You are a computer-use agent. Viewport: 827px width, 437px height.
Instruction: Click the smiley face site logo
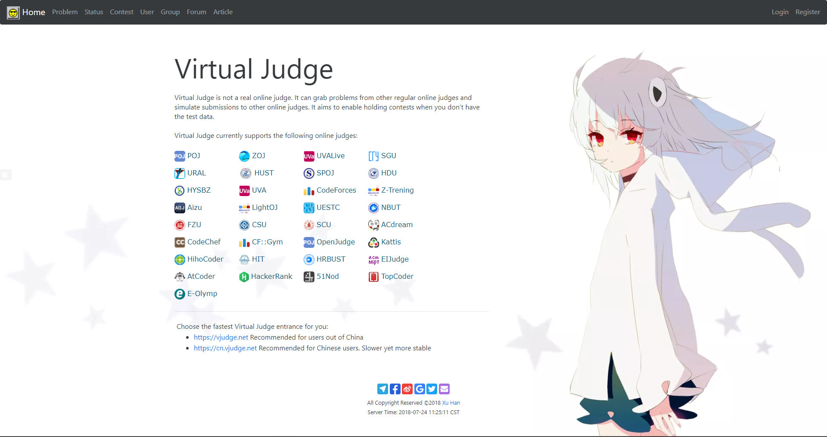[13, 12]
